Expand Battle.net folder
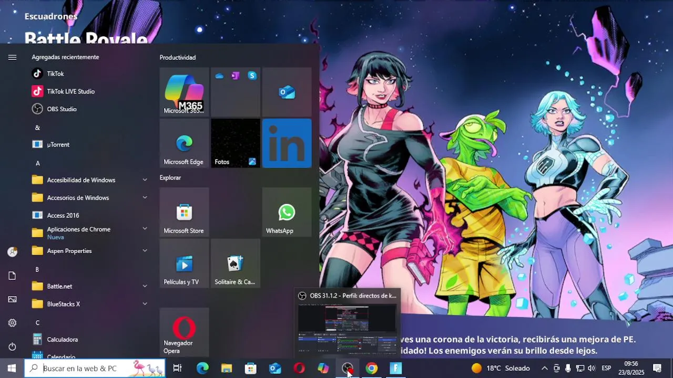The image size is (673, 378). [x=89, y=286]
